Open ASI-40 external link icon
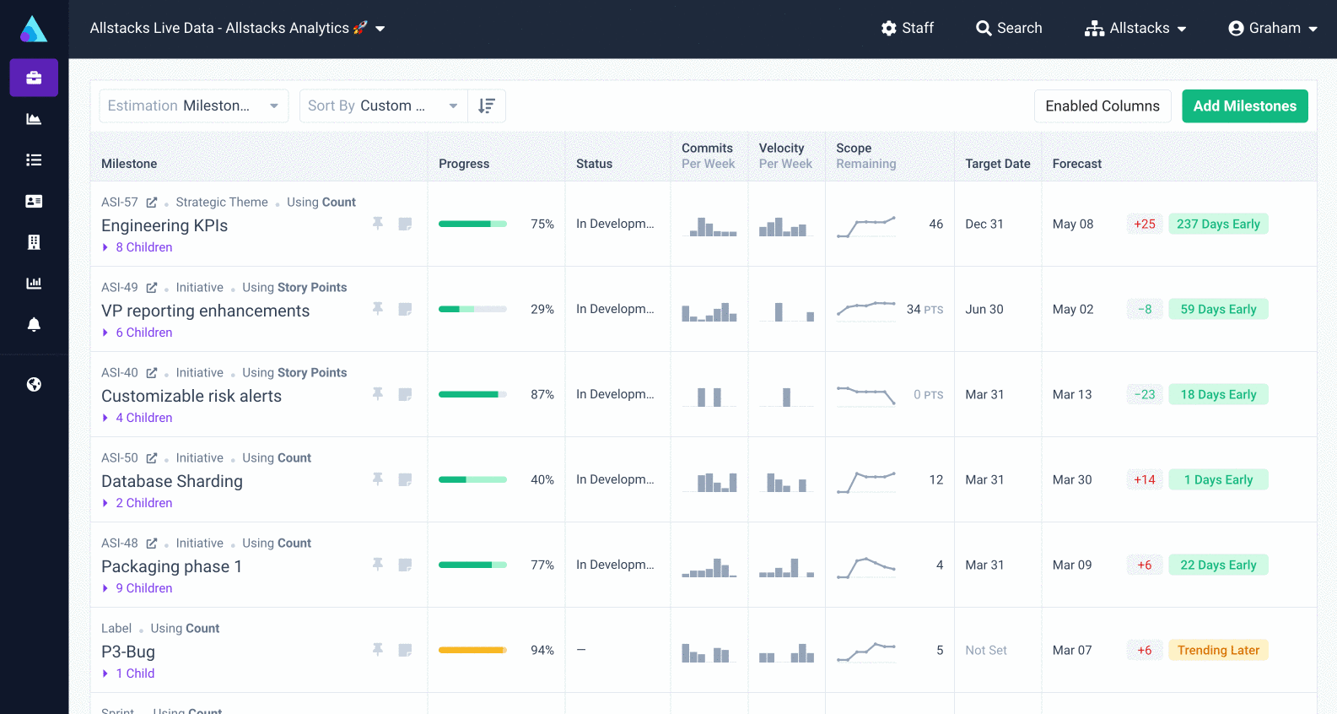The width and height of the screenshot is (1337, 714). 152,373
